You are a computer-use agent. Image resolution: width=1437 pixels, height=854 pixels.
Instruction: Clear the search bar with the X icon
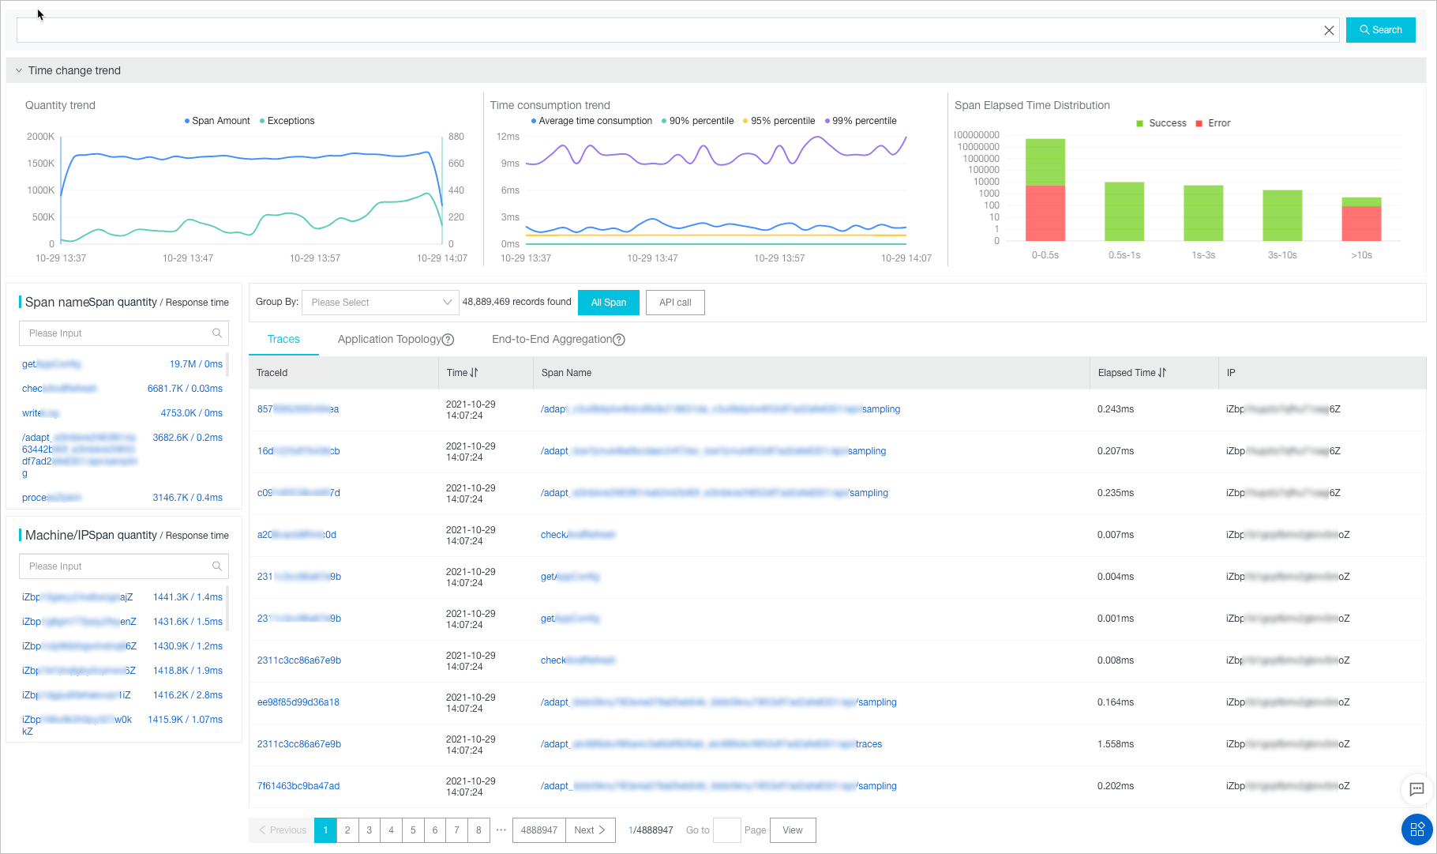pos(1329,30)
